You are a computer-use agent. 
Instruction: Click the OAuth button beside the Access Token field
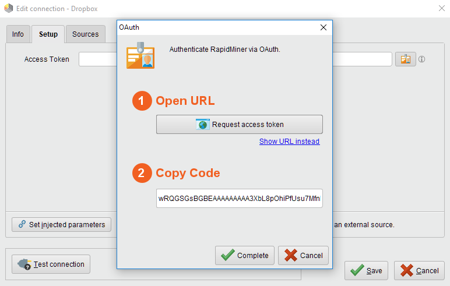[x=405, y=59]
